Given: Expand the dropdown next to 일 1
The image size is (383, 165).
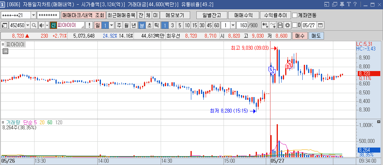Looking at the screenshot, I should pyautogui.click(x=112, y=25).
